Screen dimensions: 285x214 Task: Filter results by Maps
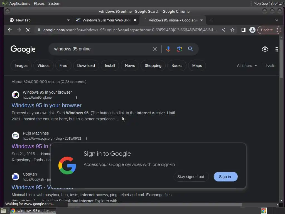tap(197, 65)
